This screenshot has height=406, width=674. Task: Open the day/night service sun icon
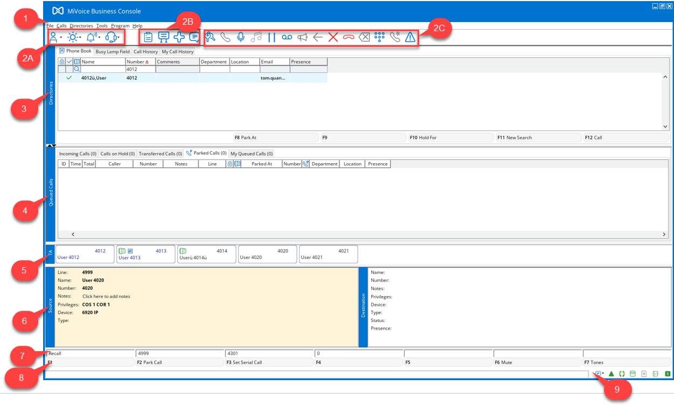click(73, 37)
